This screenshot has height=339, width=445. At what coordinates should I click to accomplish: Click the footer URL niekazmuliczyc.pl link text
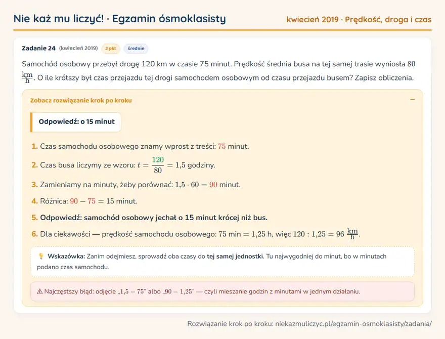point(353,324)
